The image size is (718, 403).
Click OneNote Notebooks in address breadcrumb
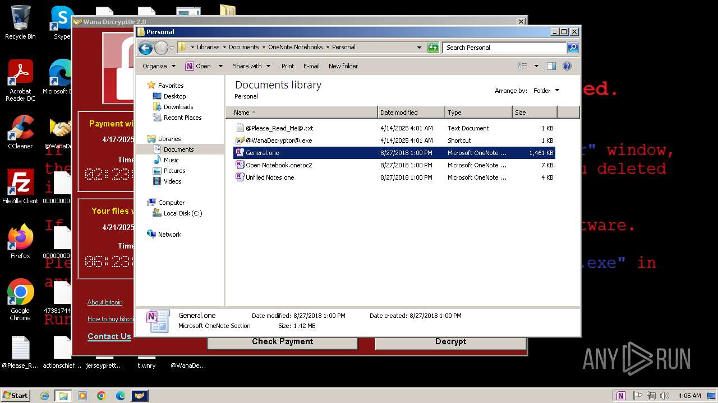(x=295, y=48)
